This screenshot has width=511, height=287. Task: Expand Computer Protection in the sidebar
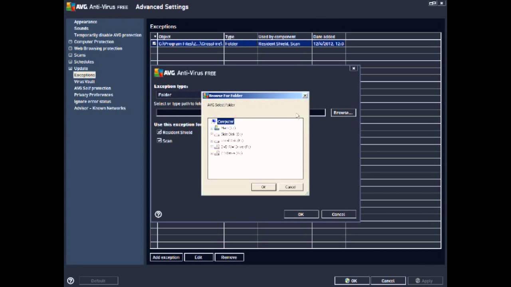[x=70, y=42]
